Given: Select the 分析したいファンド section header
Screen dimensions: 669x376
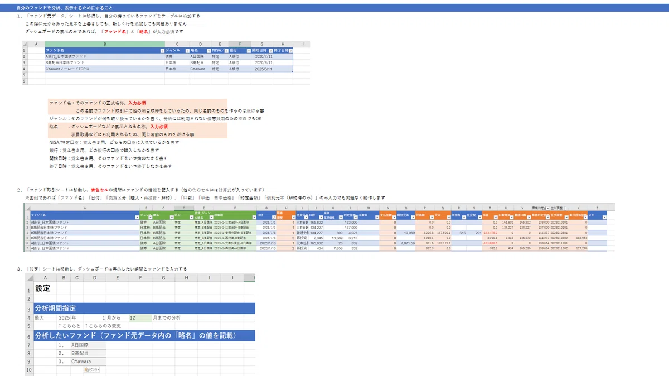Looking at the screenshot, I should coord(144,335).
